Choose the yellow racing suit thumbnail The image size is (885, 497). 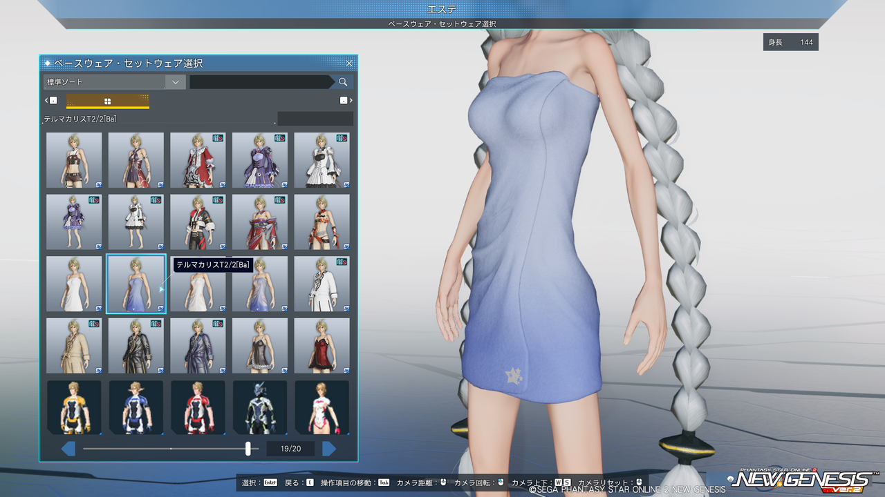(x=74, y=407)
